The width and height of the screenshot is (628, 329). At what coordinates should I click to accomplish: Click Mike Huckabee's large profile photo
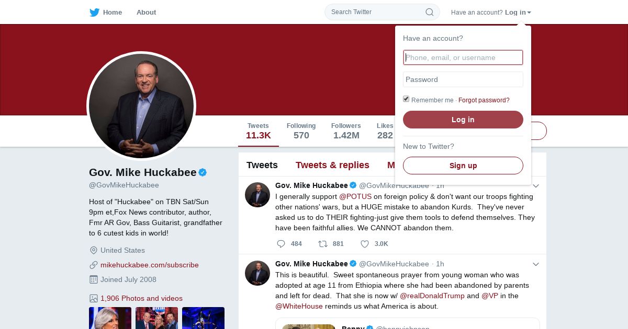pyautogui.click(x=141, y=106)
